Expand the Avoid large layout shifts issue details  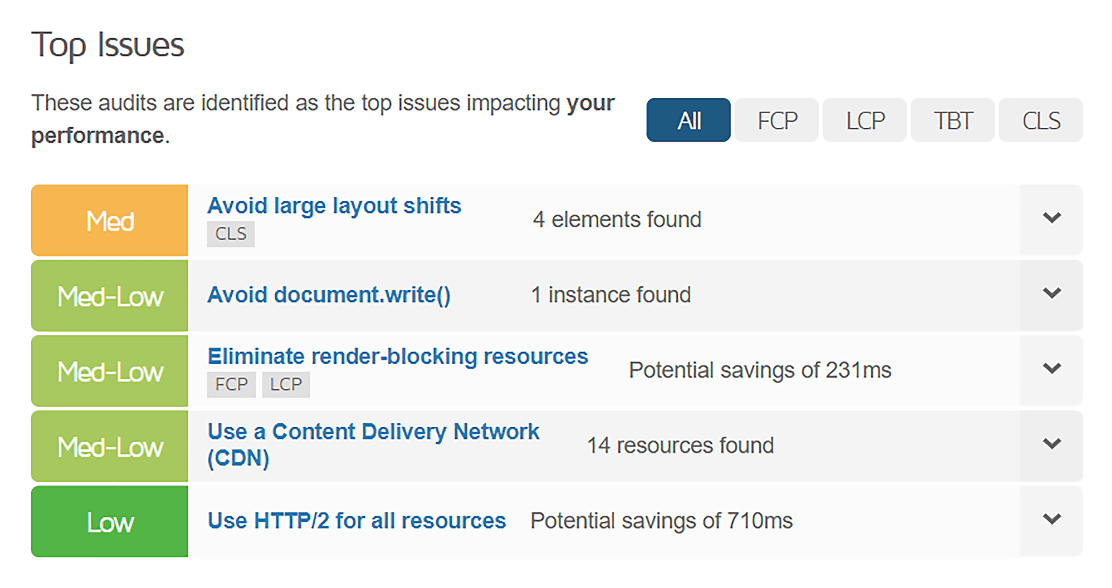[x=1052, y=218]
